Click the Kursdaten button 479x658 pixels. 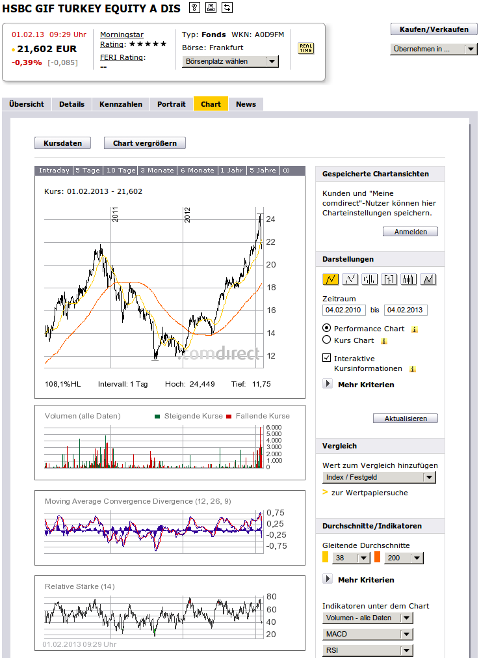click(63, 143)
